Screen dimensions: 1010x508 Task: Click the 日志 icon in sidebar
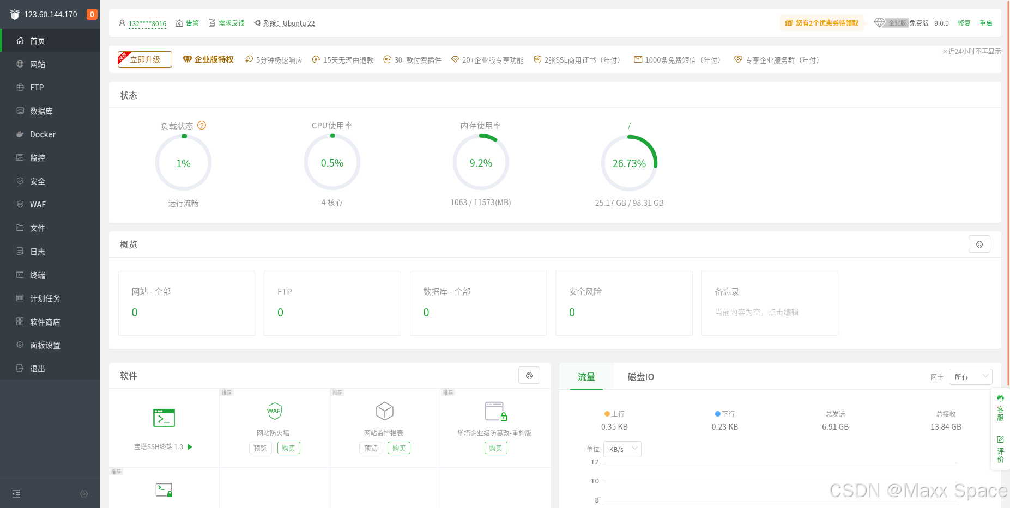pos(20,251)
